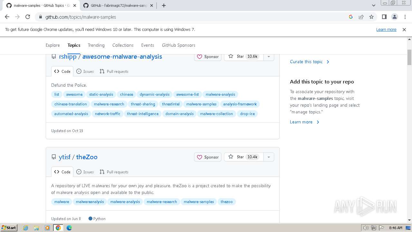Viewport: 412px width, 232px height.
Task: Open the Trending navigation item
Action: pyautogui.click(x=96, y=45)
